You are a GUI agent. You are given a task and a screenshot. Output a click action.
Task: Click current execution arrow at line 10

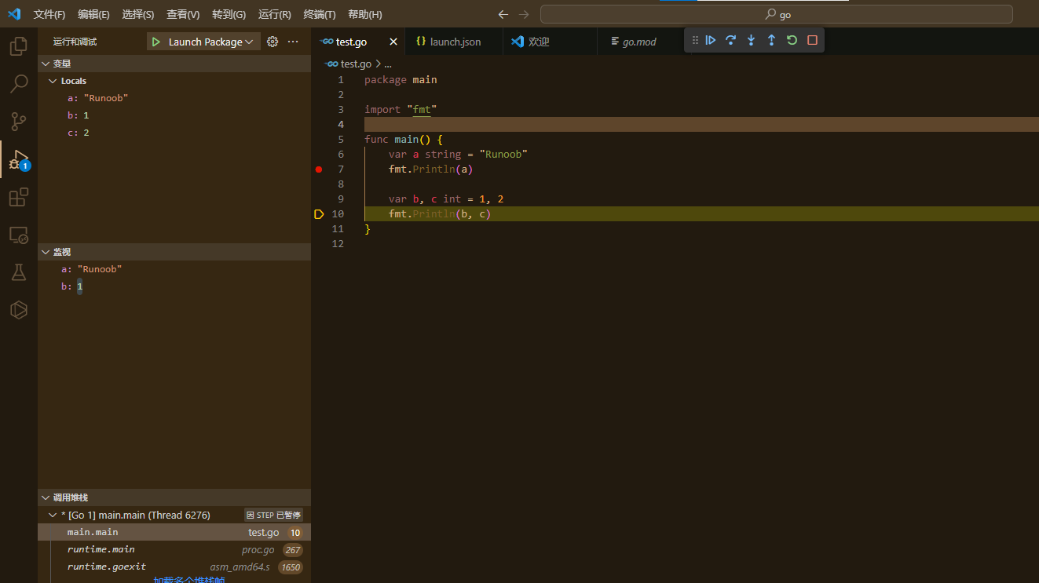(x=319, y=214)
